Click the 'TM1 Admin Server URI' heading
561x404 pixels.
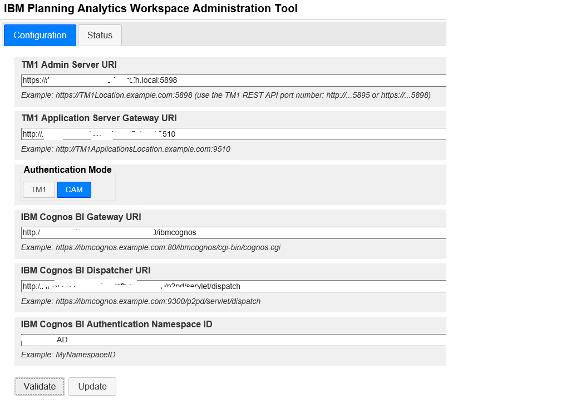point(69,64)
